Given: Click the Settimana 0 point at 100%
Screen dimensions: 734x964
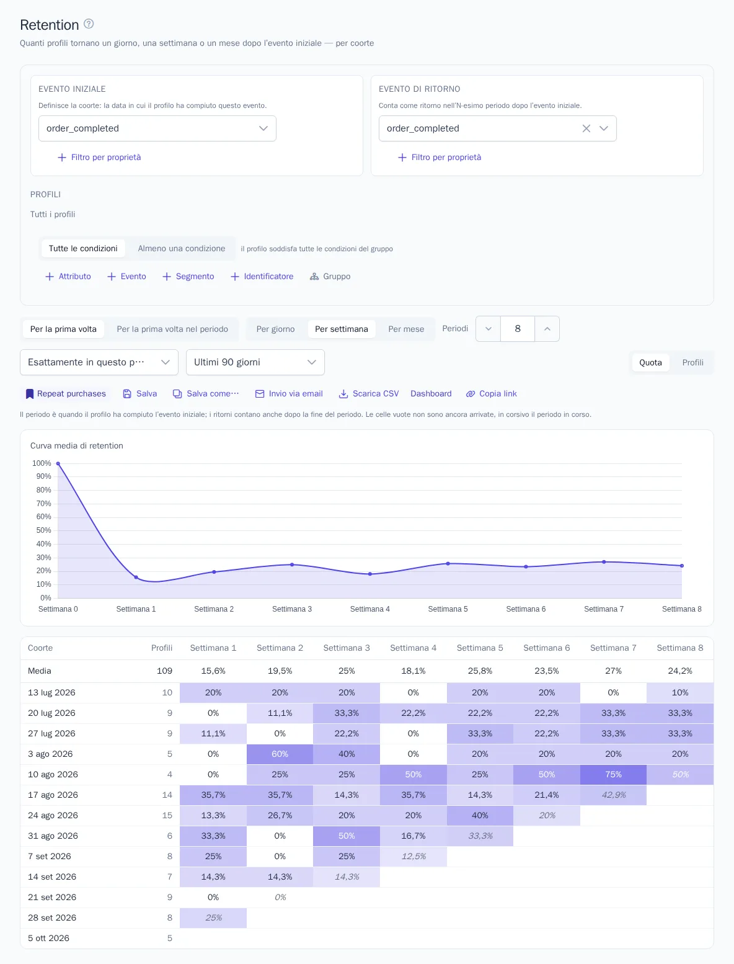Looking at the screenshot, I should tap(58, 463).
